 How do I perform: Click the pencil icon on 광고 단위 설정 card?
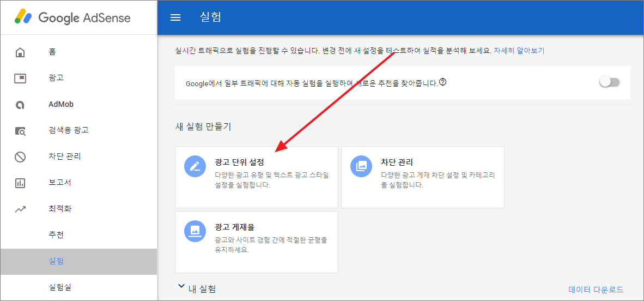[195, 166]
